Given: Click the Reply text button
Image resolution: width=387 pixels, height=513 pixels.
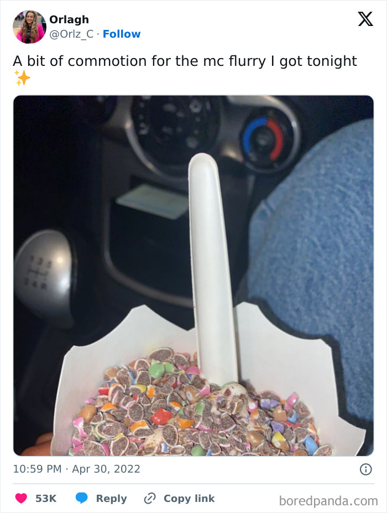Looking at the screenshot, I should coord(111,498).
